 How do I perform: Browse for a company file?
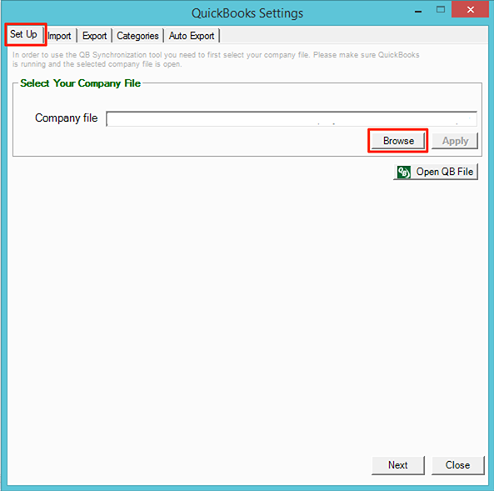click(x=398, y=141)
